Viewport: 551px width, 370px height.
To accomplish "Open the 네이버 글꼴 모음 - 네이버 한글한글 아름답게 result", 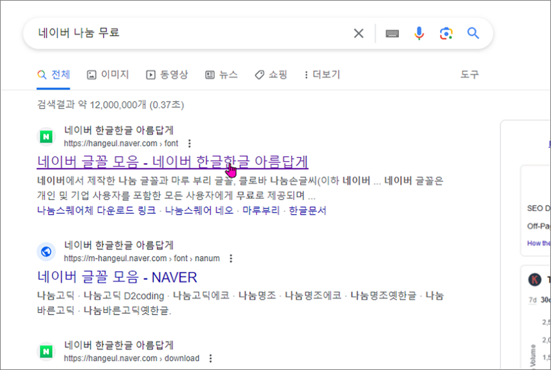I will tap(172, 161).
